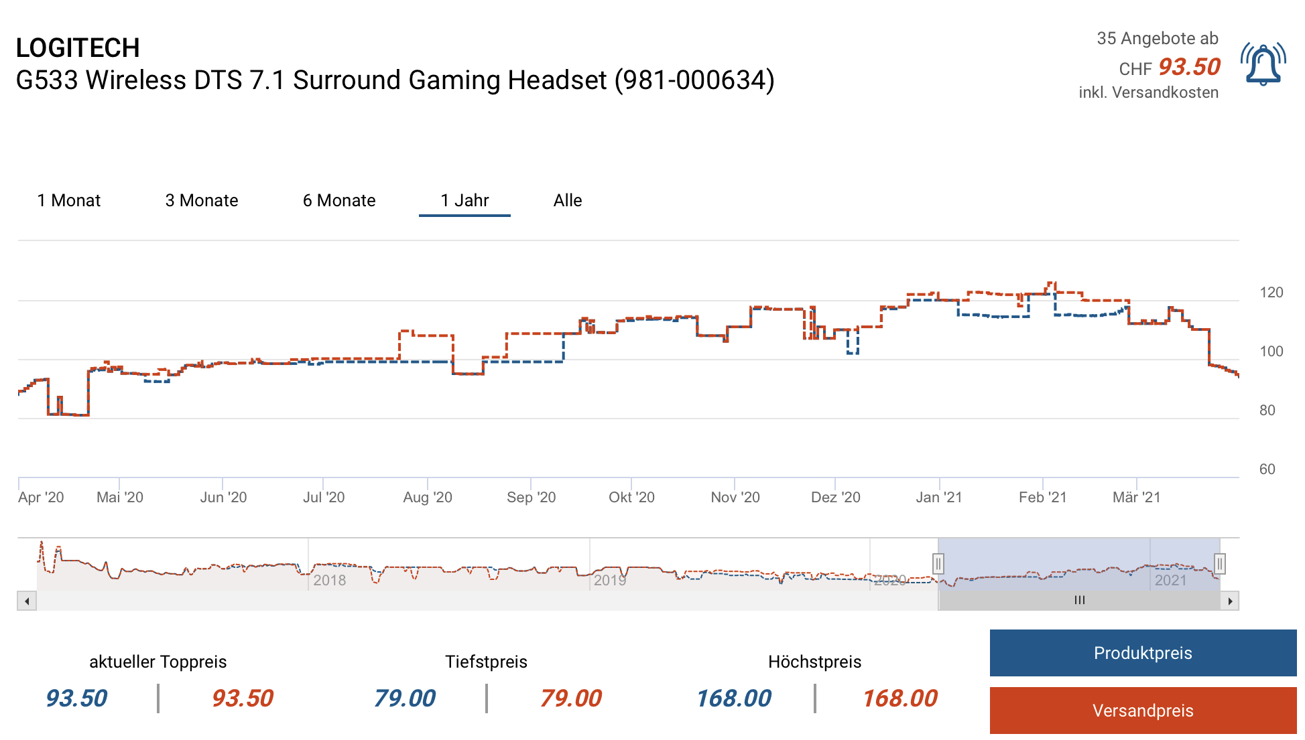
Task: Click the Tiefstpreis 79.00 blue value
Action: click(x=405, y=698)
